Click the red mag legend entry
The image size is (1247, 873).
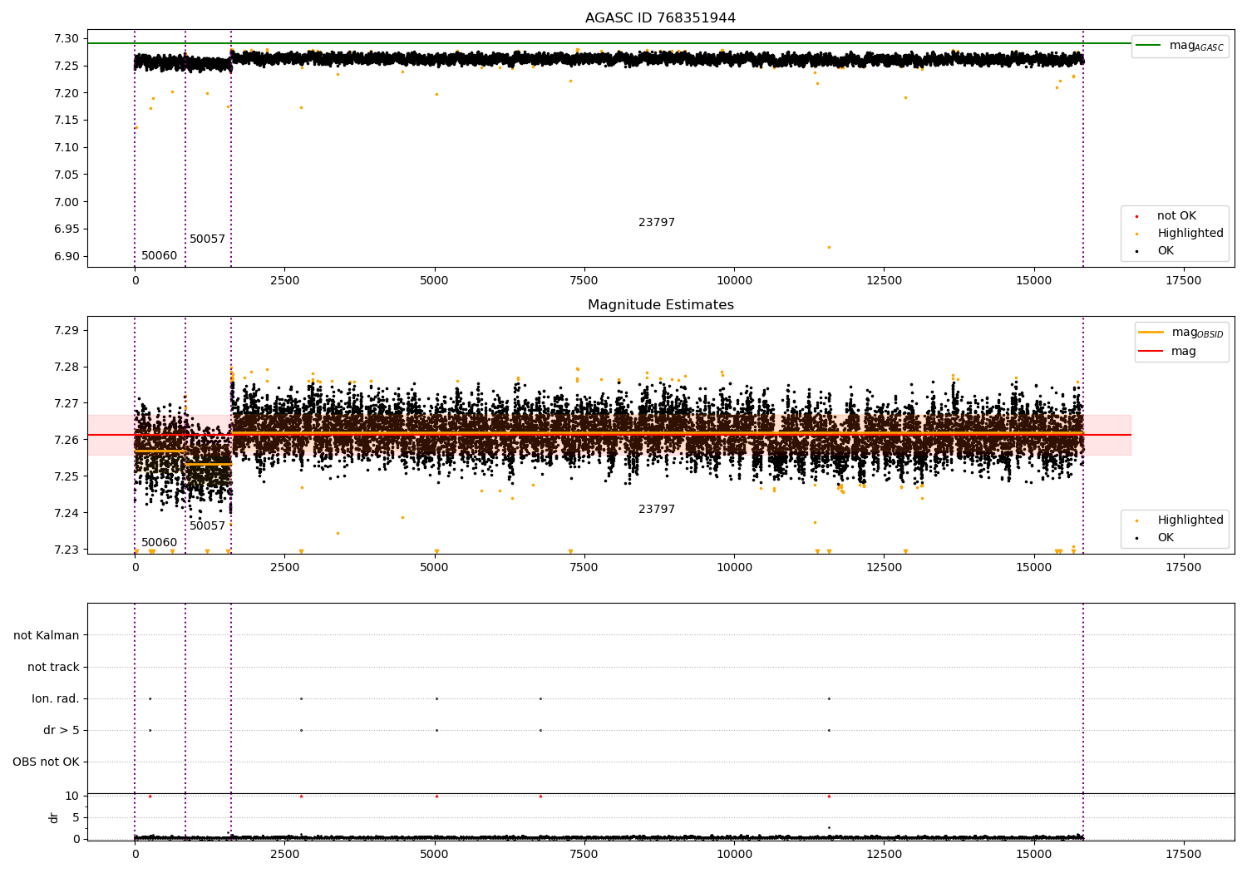(x=1167, y=351)
